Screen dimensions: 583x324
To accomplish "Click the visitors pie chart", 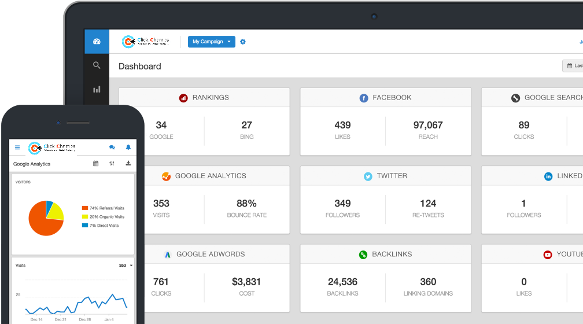I will click(46, 218).
